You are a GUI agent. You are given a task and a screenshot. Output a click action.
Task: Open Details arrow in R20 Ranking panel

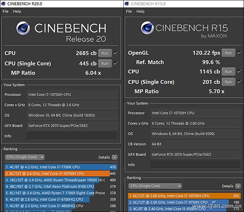coord(115,157)
